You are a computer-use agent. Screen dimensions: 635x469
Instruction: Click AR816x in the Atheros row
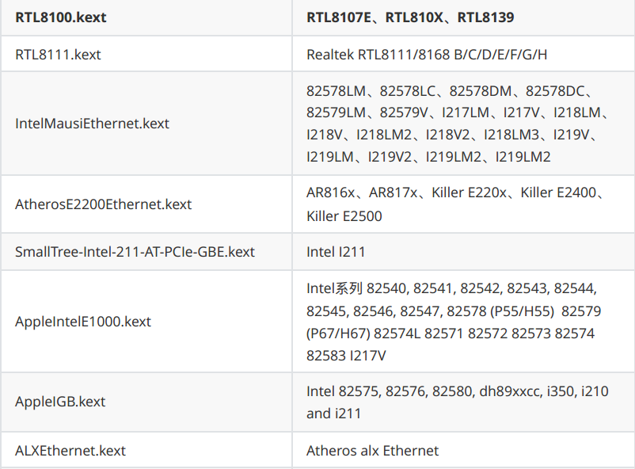click(x=330, y=193)
